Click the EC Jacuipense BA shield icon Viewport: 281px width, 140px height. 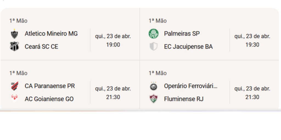[153, 46]
